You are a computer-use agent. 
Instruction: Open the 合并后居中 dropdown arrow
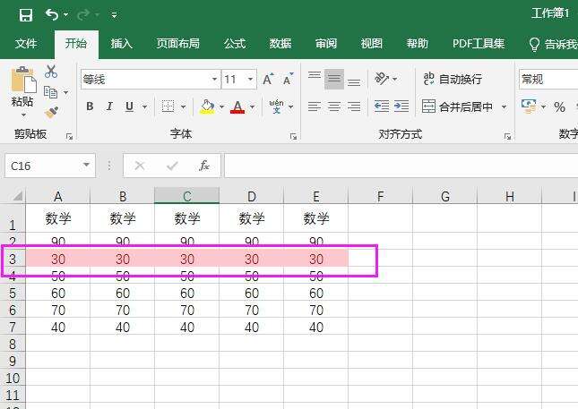[x=504, y=107]
